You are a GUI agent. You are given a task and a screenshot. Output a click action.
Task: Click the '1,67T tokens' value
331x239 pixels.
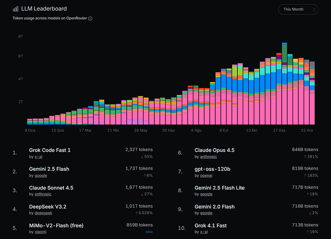coord(139,187)
